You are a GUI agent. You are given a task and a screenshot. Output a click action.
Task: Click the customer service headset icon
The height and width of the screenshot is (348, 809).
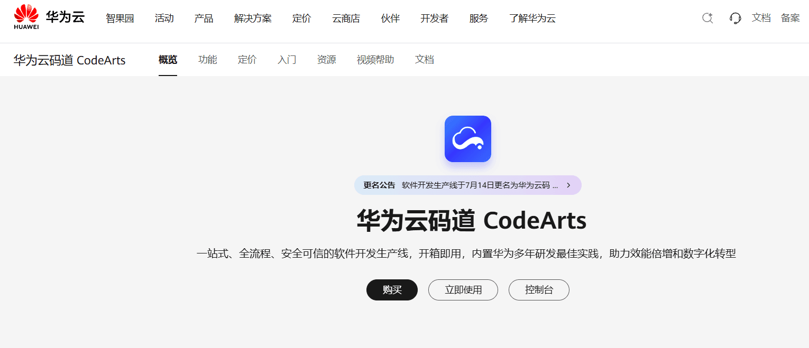tap(735, 18)
